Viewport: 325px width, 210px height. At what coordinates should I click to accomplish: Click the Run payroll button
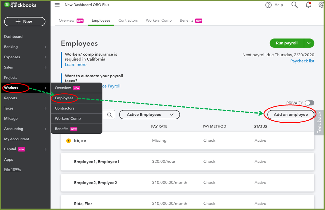287,43
